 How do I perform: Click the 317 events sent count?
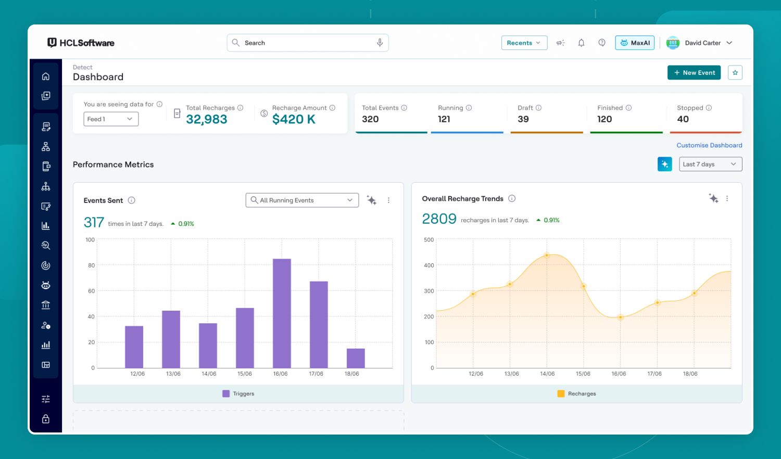(x=94, y=223)
